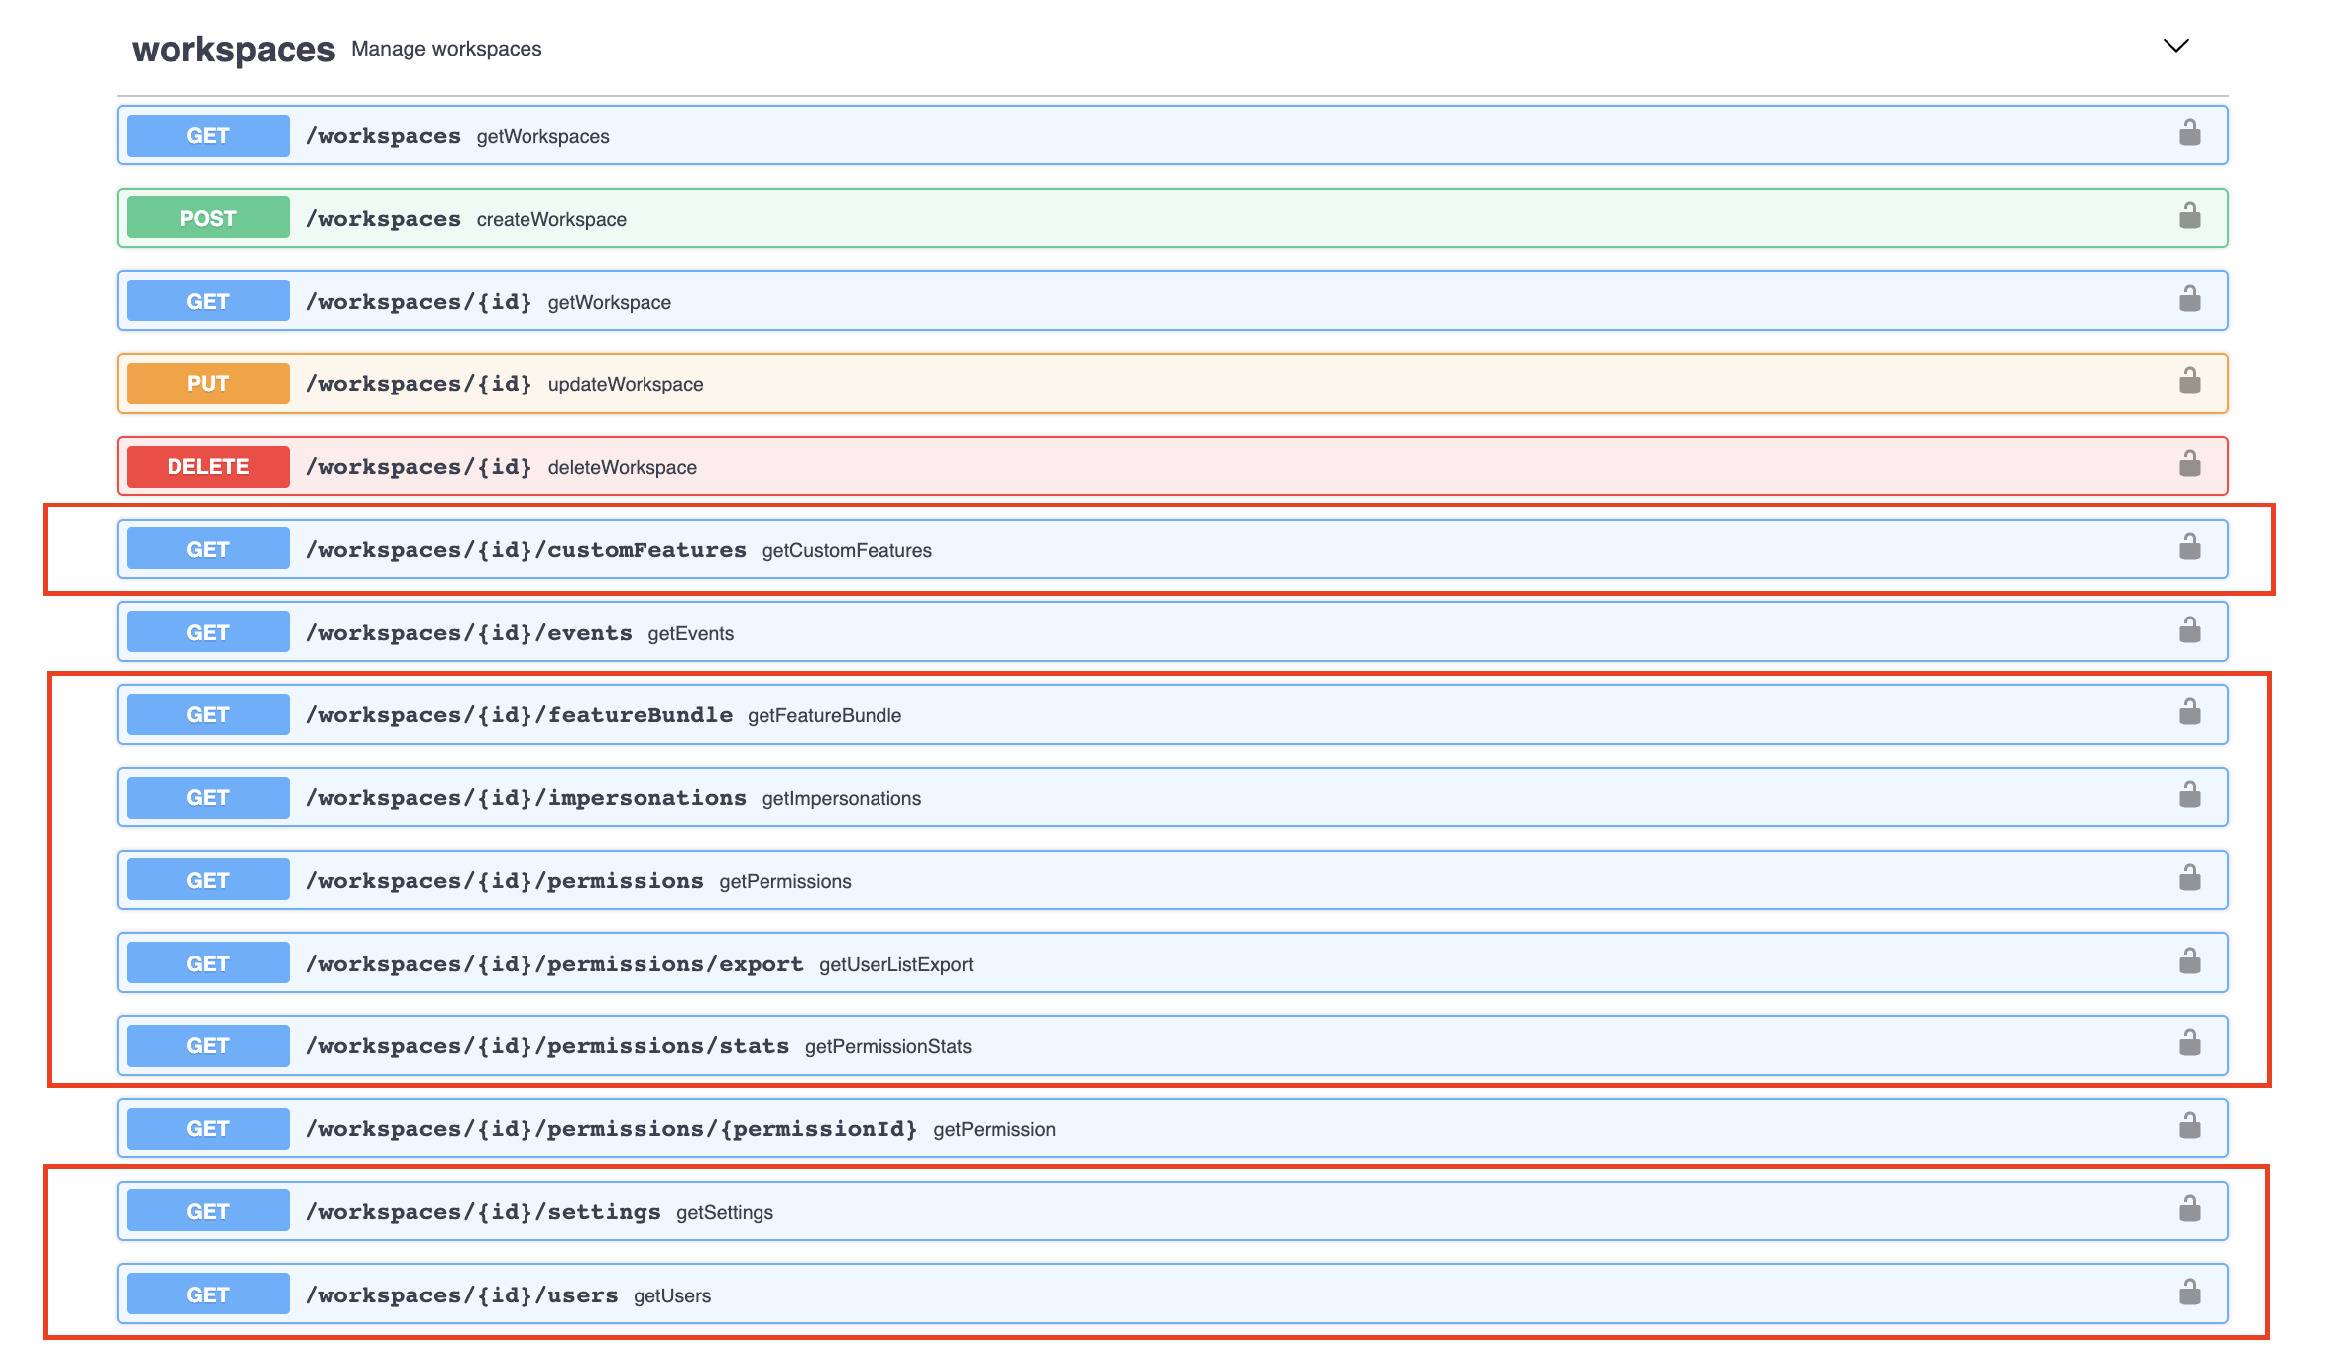Click GET badge for getPermissions

(x=208, y=880)
